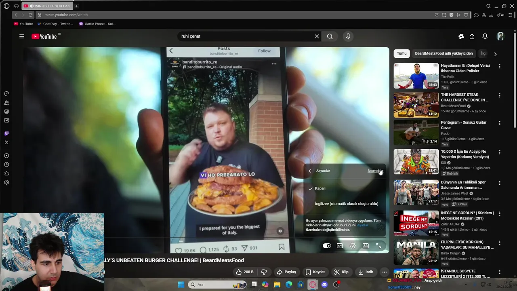
Task: Open subtitle Seçenekler link
Action: pos(375,171)
